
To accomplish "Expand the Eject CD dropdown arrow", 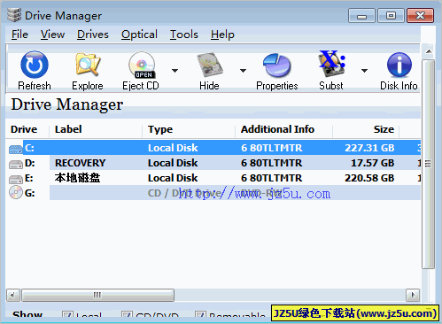I will tap(175, 71).
